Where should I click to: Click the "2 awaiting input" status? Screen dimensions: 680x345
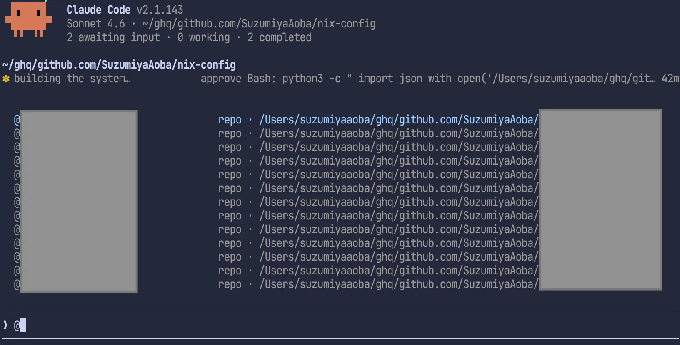113,37
